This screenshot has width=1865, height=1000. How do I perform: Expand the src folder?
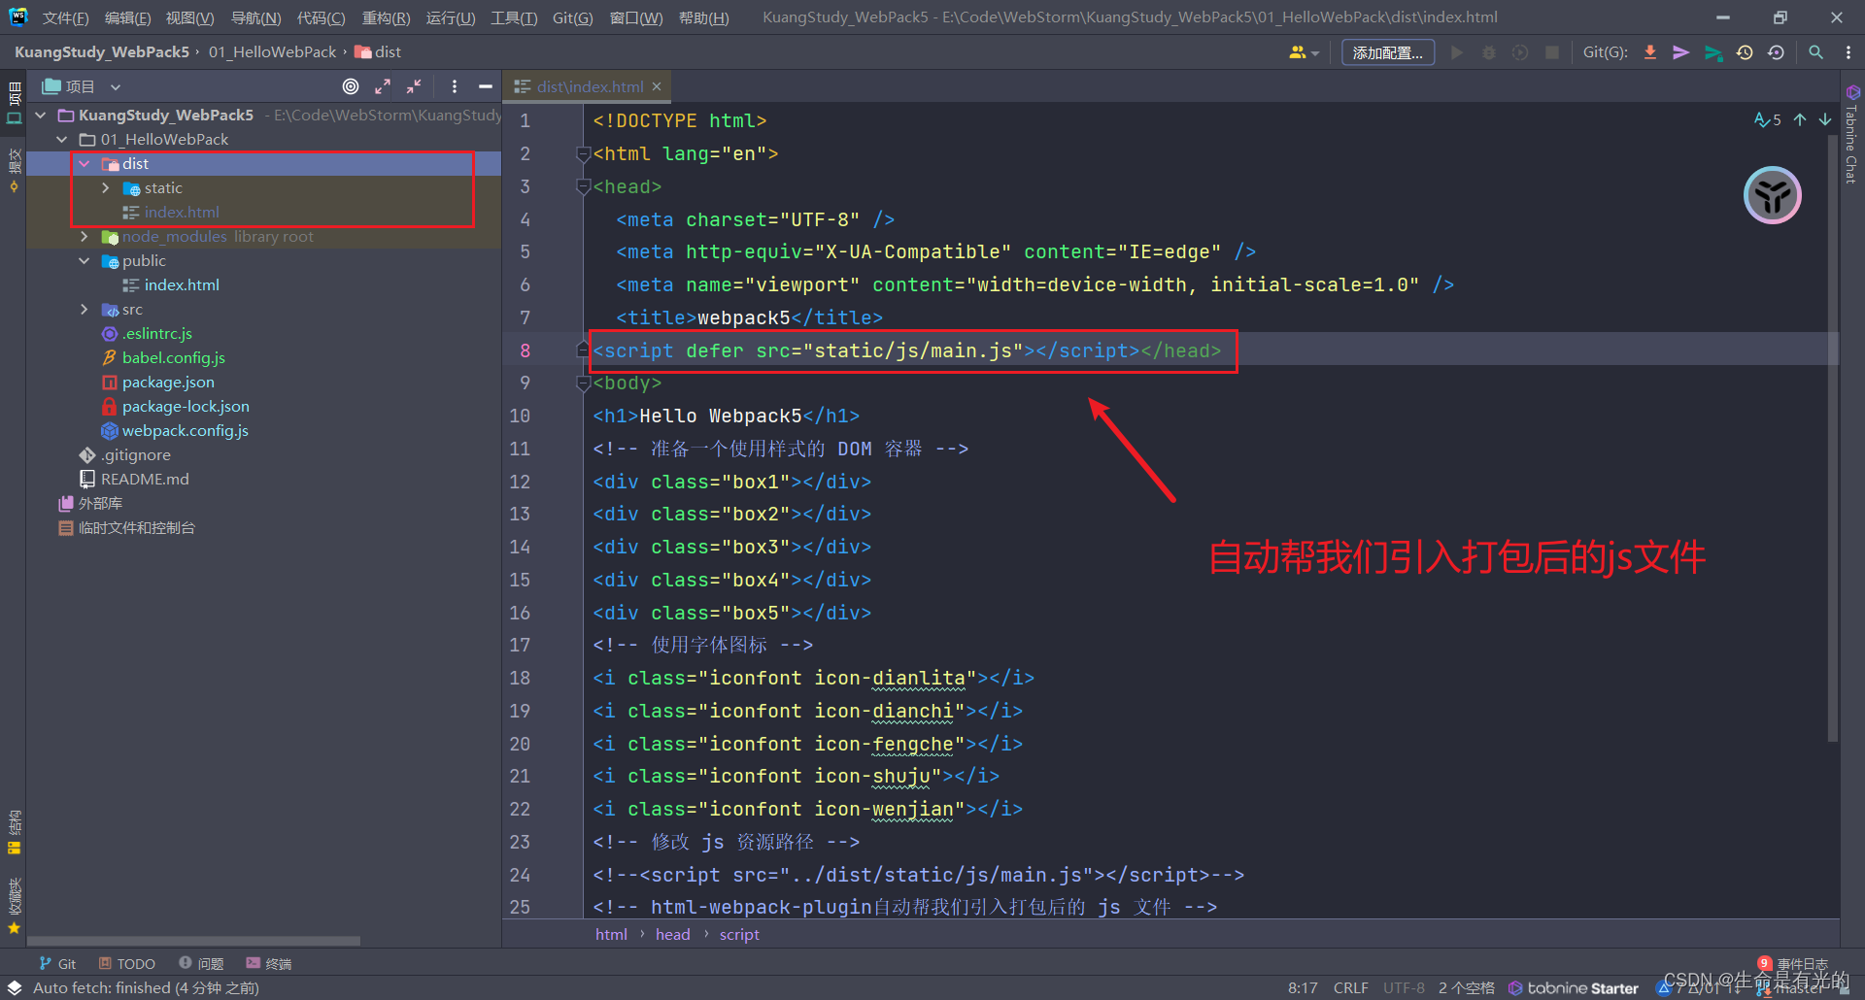[85, 309]
